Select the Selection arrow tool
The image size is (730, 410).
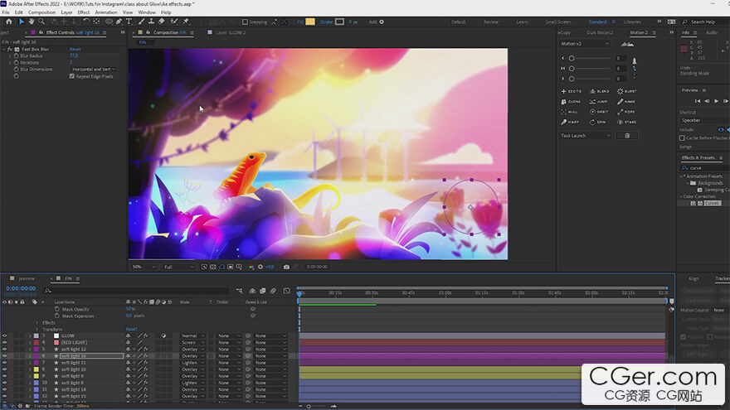(x=22, y=22)
